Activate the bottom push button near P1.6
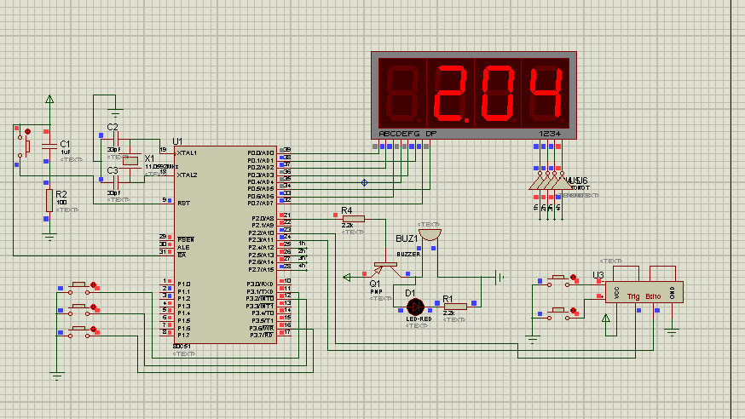The image size is (745, 419). [79, 330]
